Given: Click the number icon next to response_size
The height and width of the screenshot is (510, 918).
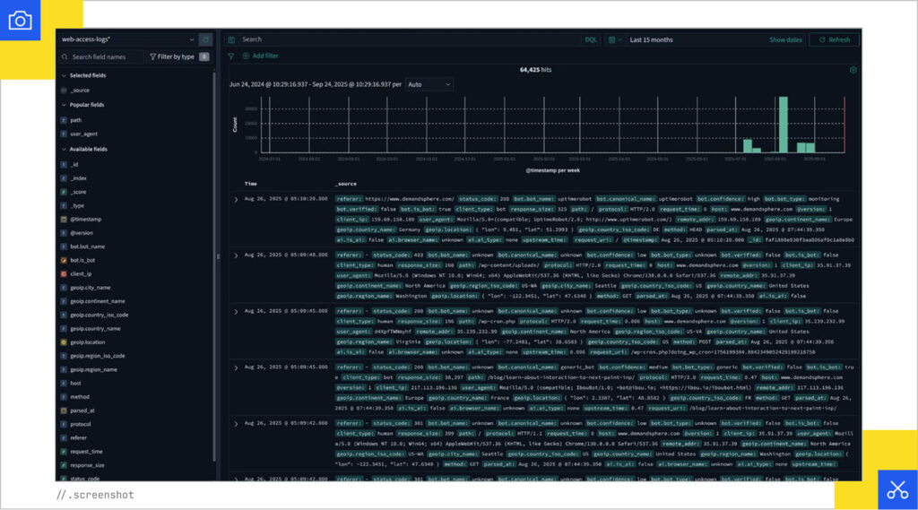Looking at the screenshot, I should point(64,465).
